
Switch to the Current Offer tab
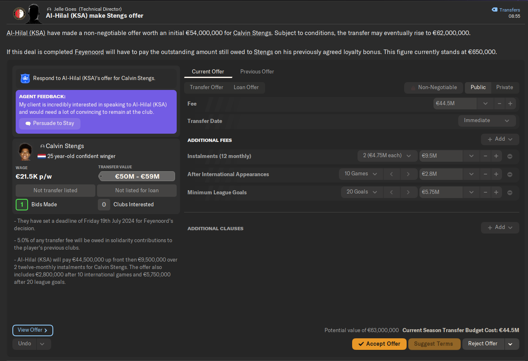(208, 72)
